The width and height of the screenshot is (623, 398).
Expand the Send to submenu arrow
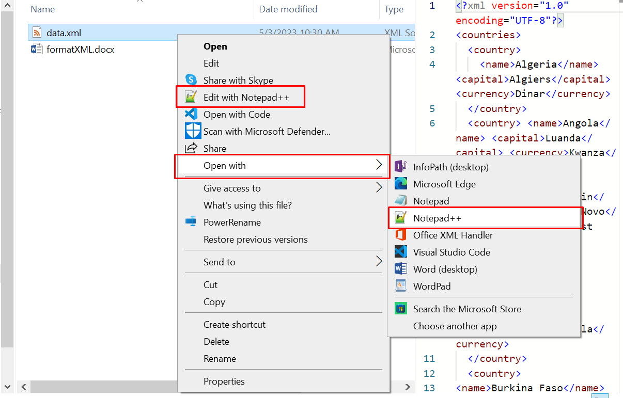(379, 262)
